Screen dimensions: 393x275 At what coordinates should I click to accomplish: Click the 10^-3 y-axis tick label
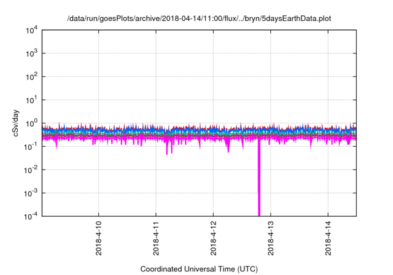(31, 193)
